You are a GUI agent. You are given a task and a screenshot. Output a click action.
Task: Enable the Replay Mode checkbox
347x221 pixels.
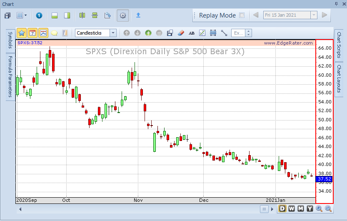242,15
